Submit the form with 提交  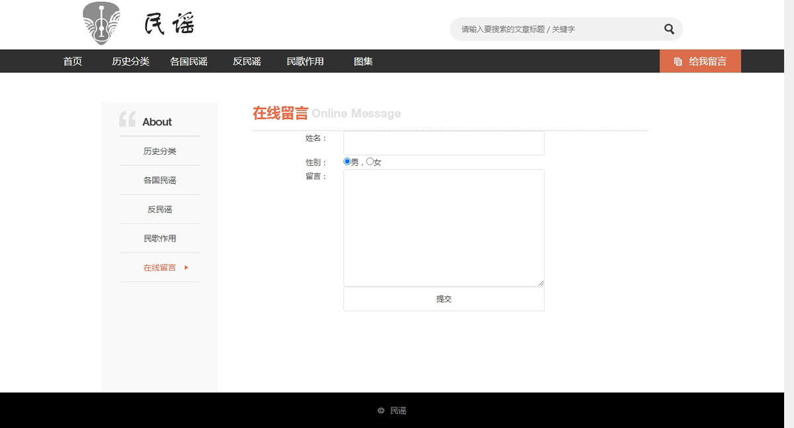pos(444,299)
